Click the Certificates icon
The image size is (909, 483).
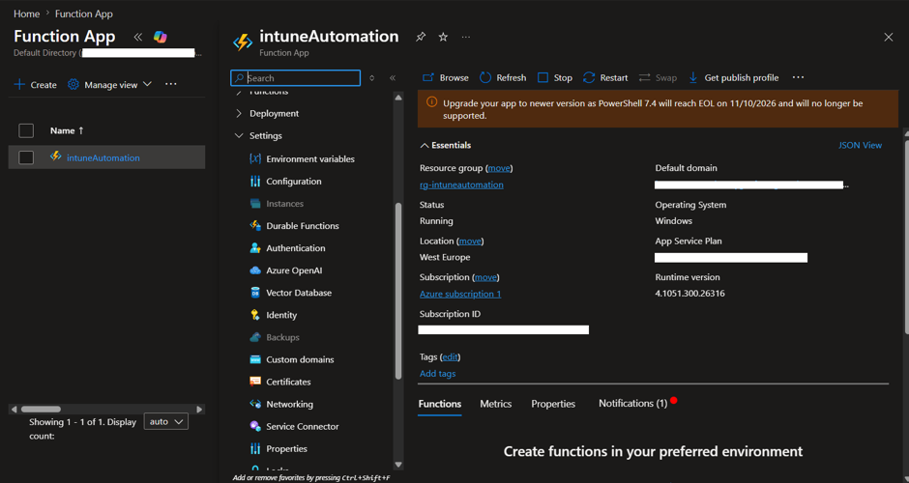255,382
